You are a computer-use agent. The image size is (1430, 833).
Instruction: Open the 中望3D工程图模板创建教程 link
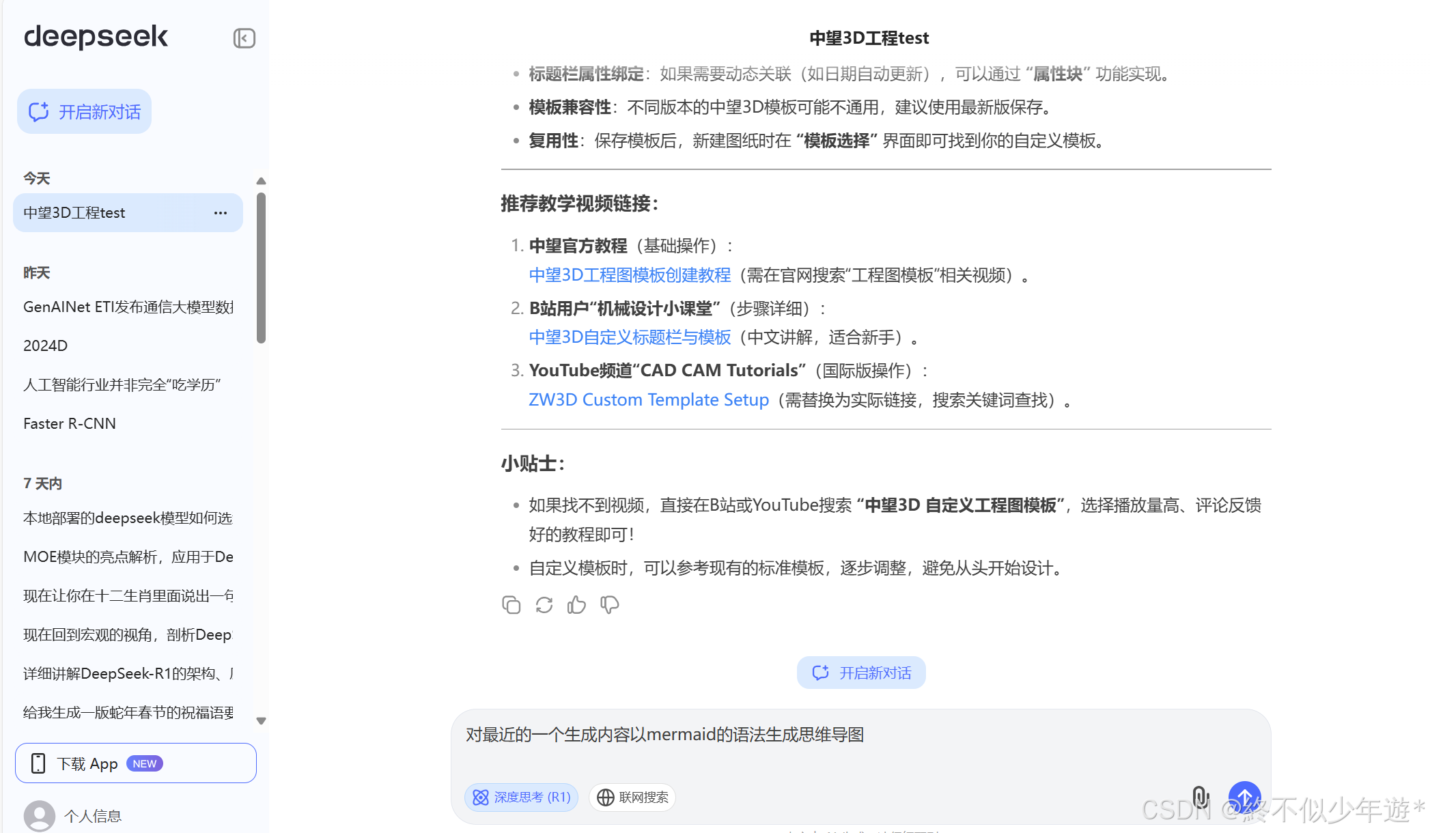[x=630, y=275]
